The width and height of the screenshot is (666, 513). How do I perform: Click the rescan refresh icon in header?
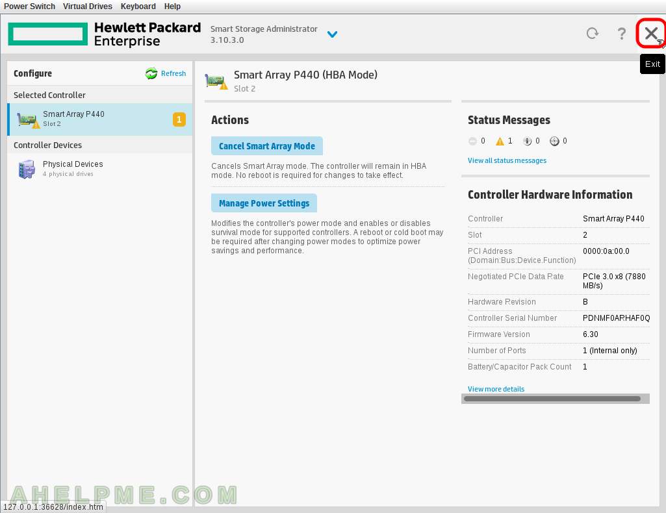pos(593,33)
